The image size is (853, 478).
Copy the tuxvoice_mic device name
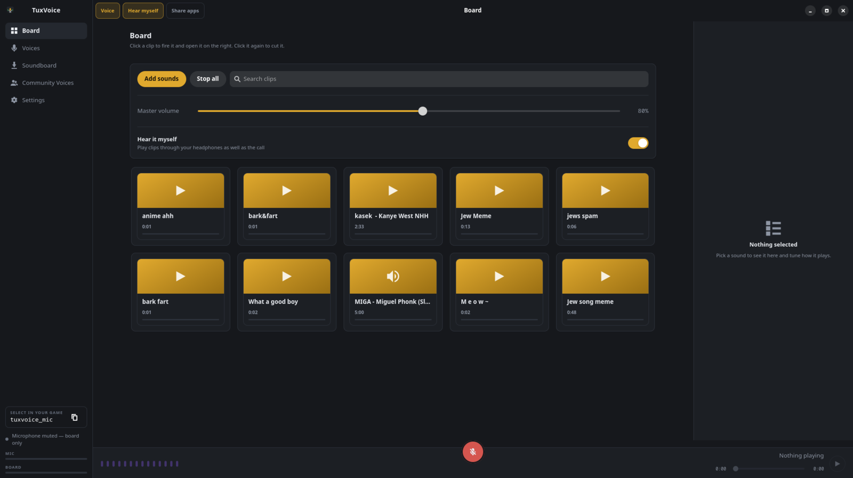(x=75, y=417)
